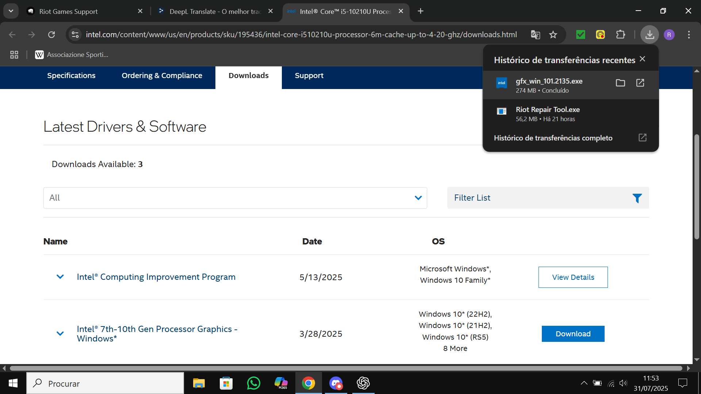The height and width of the screenshot is (394, 701).
Task: Click the gfx_win_101.2135.exe file name
Action: click(x=549, y=81)
